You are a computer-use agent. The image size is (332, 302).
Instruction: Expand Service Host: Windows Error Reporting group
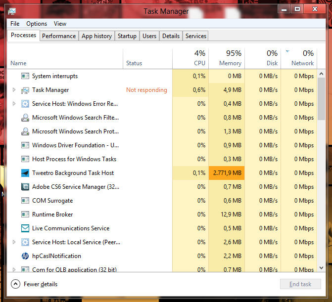pyautogui.click(x=14, y=104)
